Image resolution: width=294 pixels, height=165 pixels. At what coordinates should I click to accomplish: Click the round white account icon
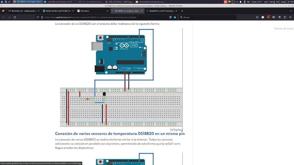263,17
